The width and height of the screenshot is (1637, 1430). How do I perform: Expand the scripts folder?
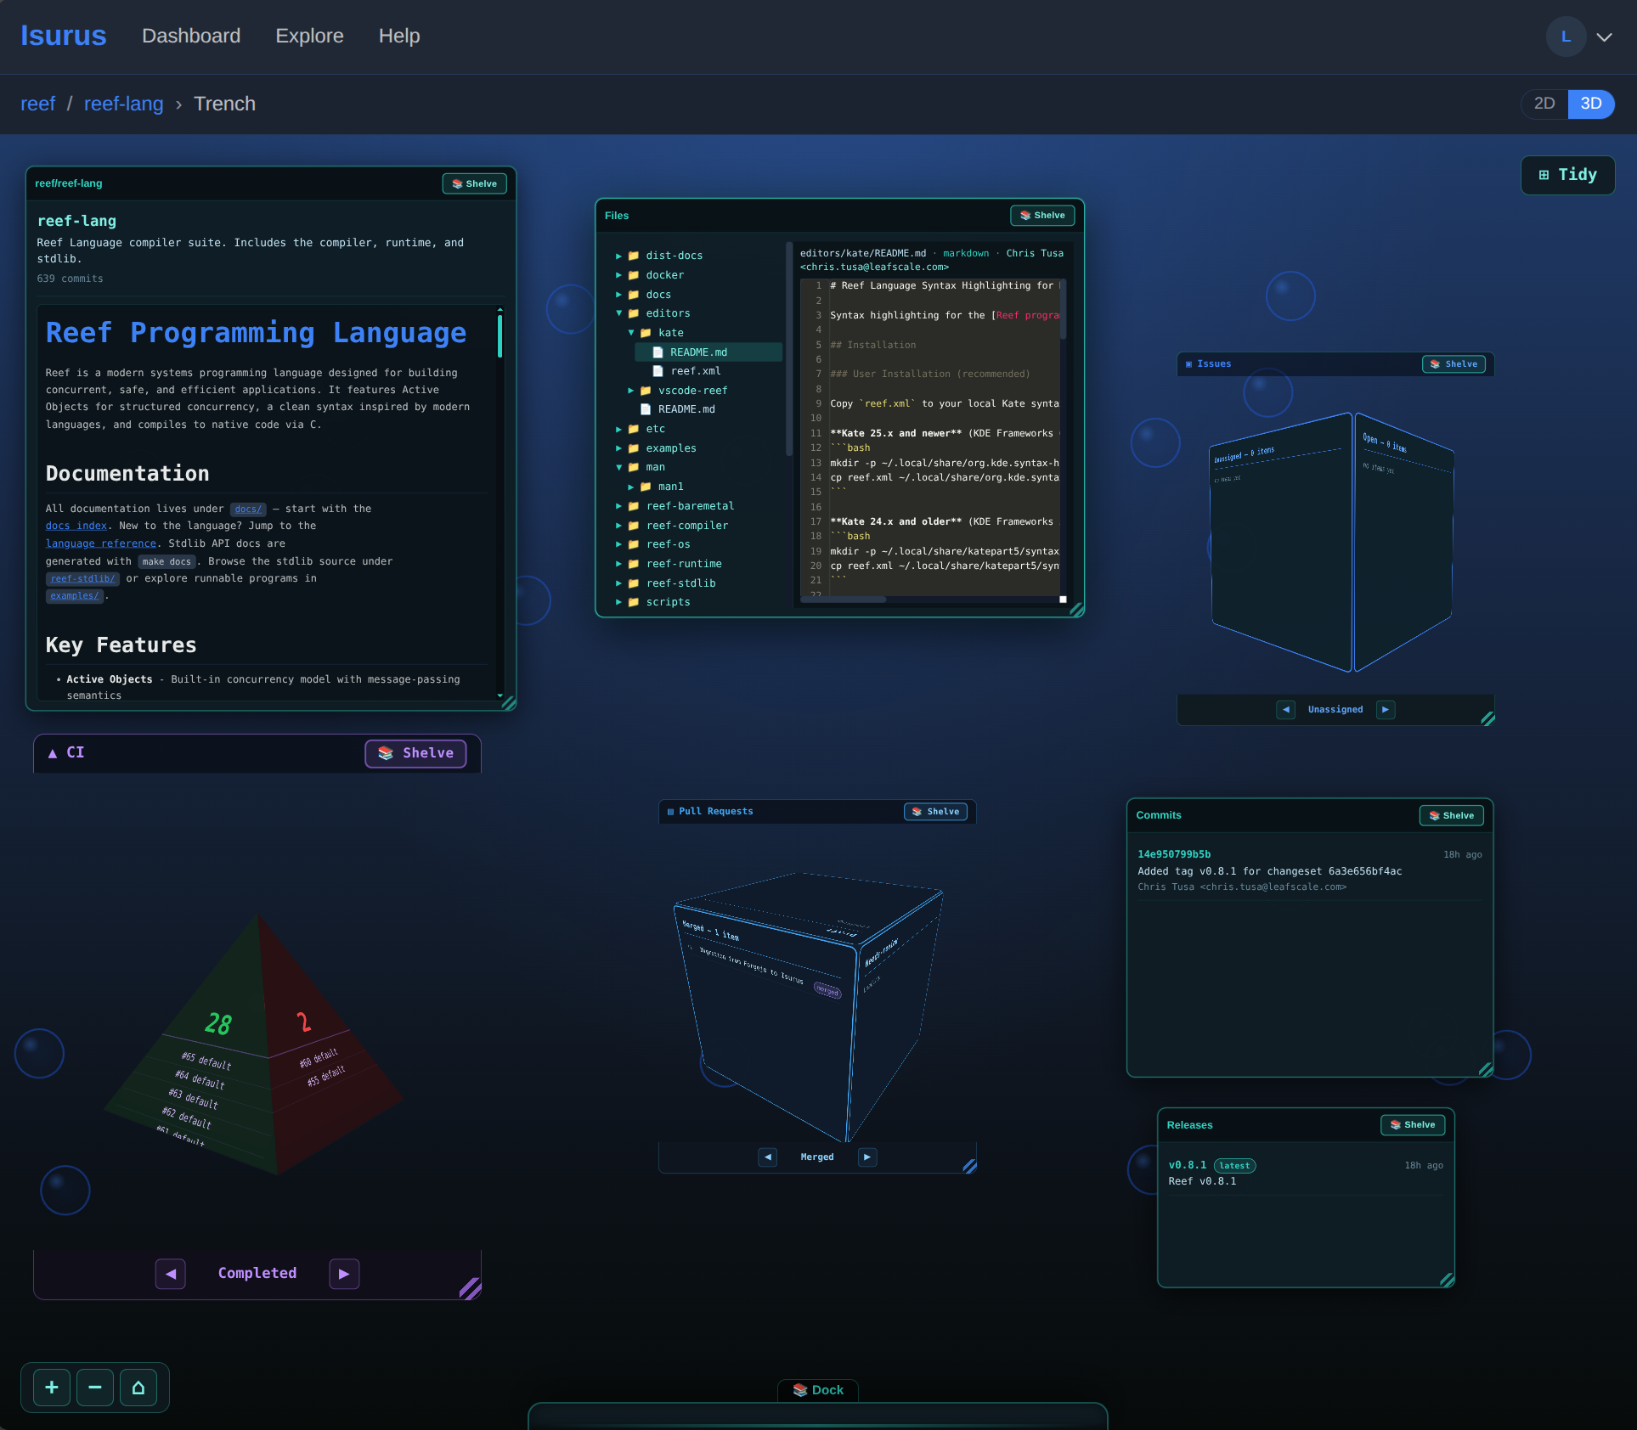pos(618,602)
